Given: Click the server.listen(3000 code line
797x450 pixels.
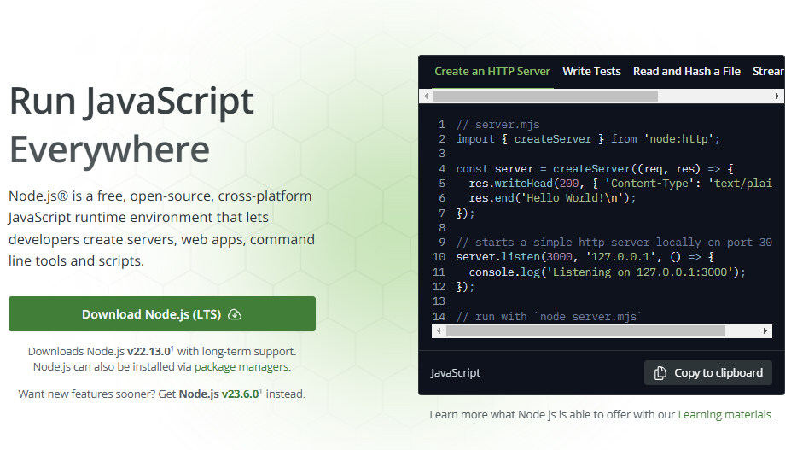Looking at the screenshot, I should pyautogui.click(x=585, y=257).
